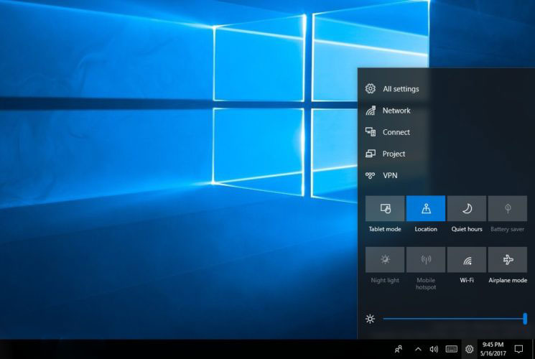The image size is (535, 359).
Task: Enable the Airplane mode tile
Action: (x=508, y=260)
